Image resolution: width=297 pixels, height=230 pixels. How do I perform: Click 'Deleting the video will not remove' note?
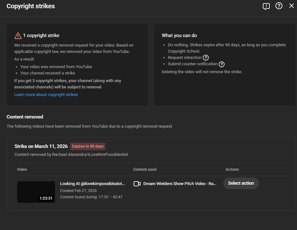coord(202,72)
